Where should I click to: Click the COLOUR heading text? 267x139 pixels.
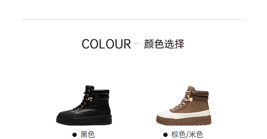(106, 44)
